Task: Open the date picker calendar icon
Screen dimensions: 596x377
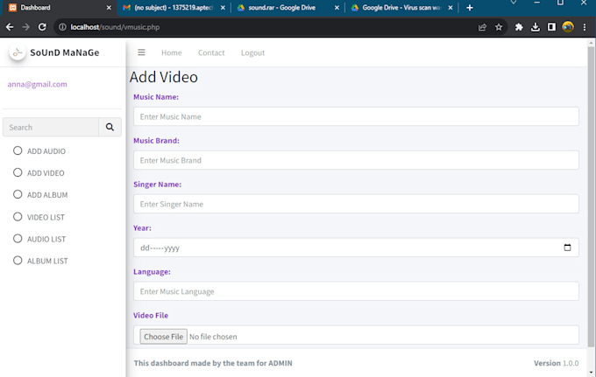Action: click(567, 248)
